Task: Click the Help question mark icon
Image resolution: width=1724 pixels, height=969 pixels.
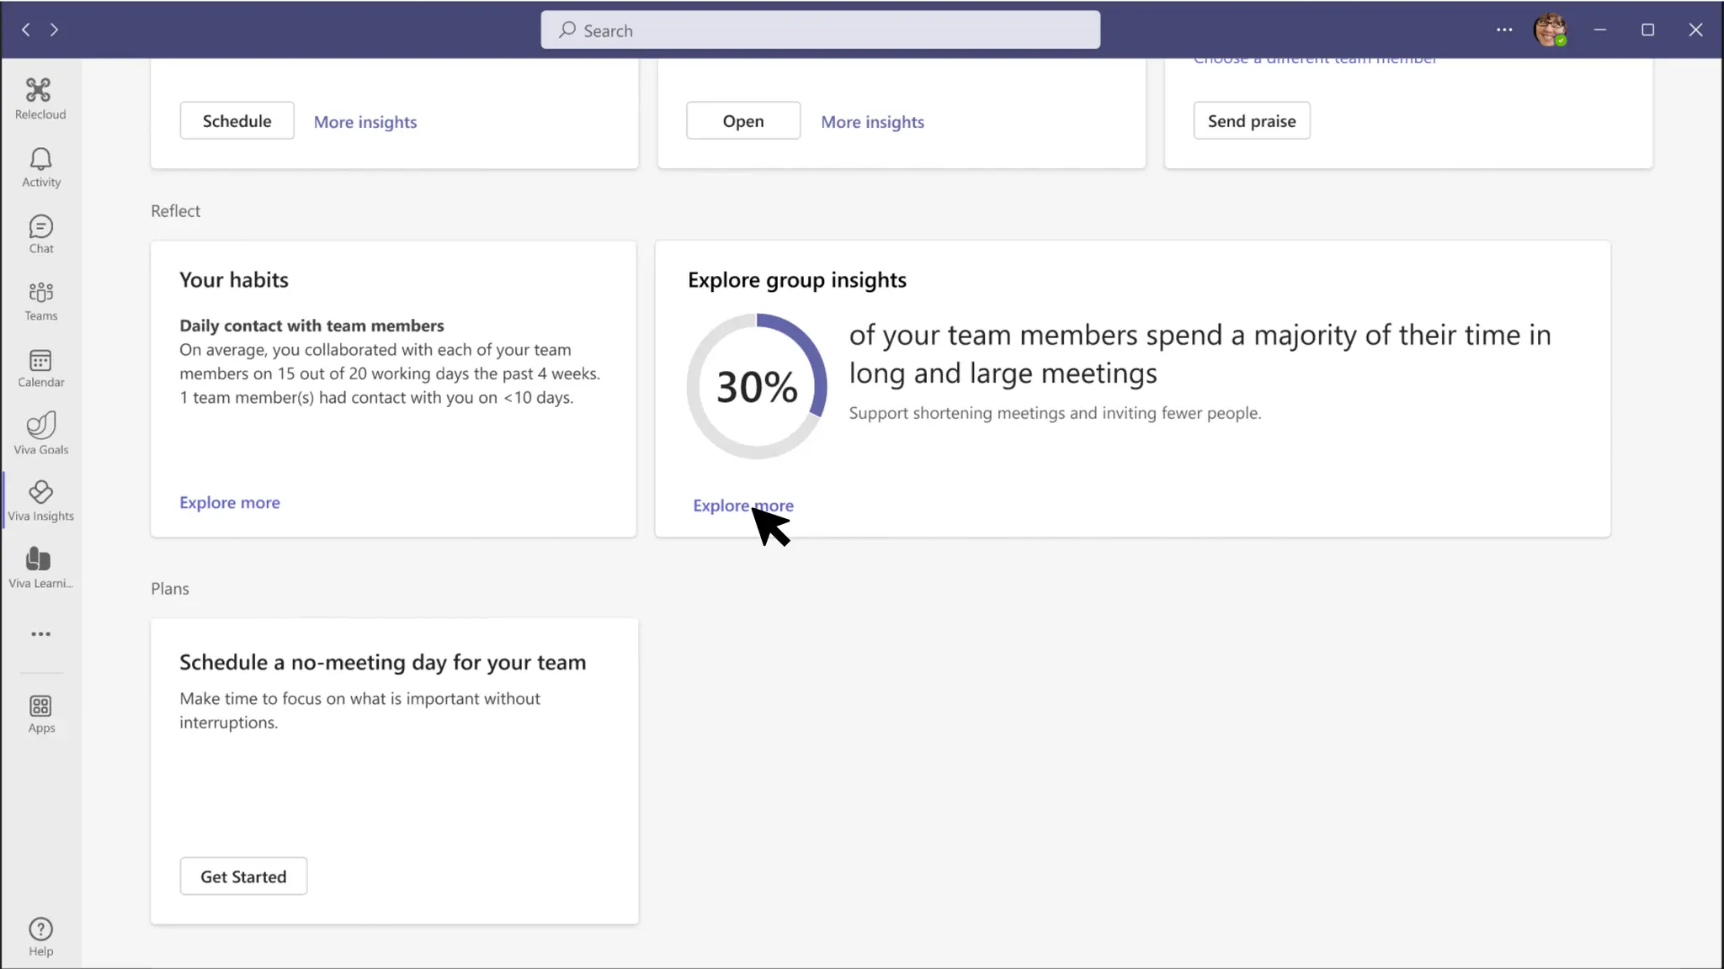Action: coord(40,936)
